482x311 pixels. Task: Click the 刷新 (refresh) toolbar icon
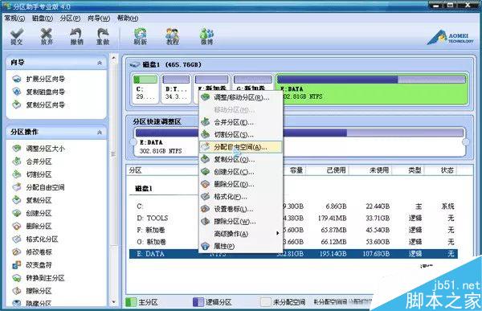click(x=140, y=37)
